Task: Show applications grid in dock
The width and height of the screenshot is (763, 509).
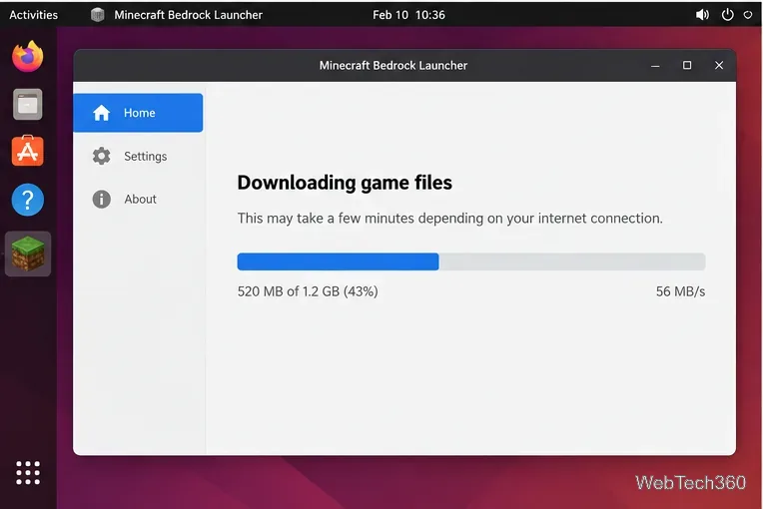Action: point(28,473)
